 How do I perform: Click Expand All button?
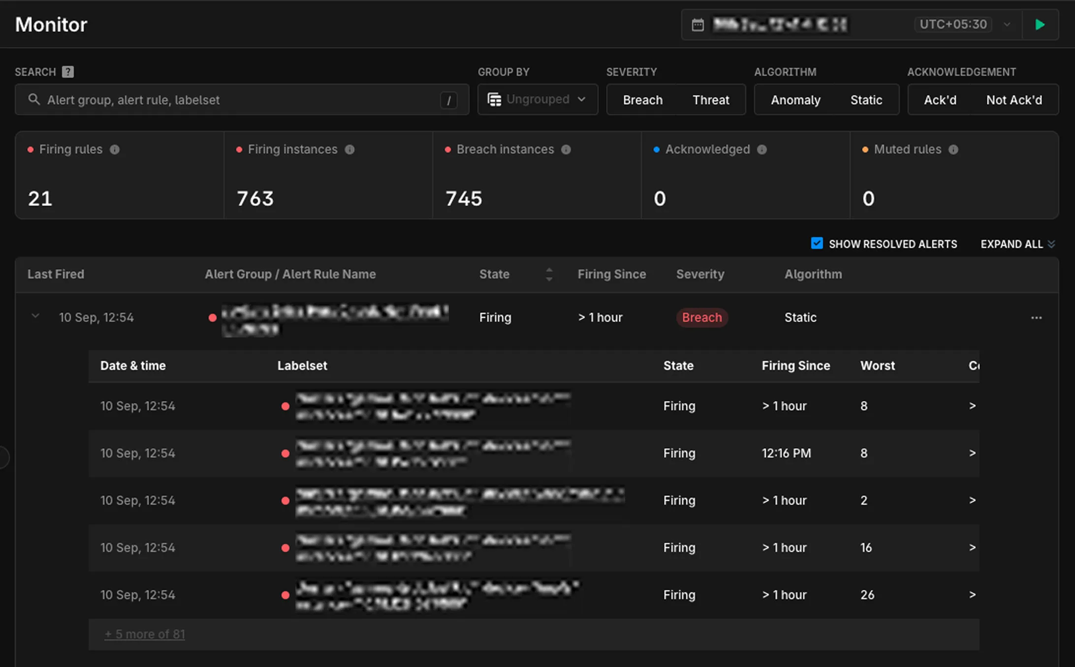click(x=1017, y=244)
